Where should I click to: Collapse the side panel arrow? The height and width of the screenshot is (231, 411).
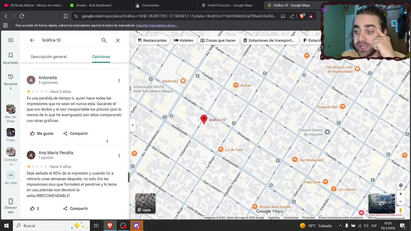[x=132, y=125]
